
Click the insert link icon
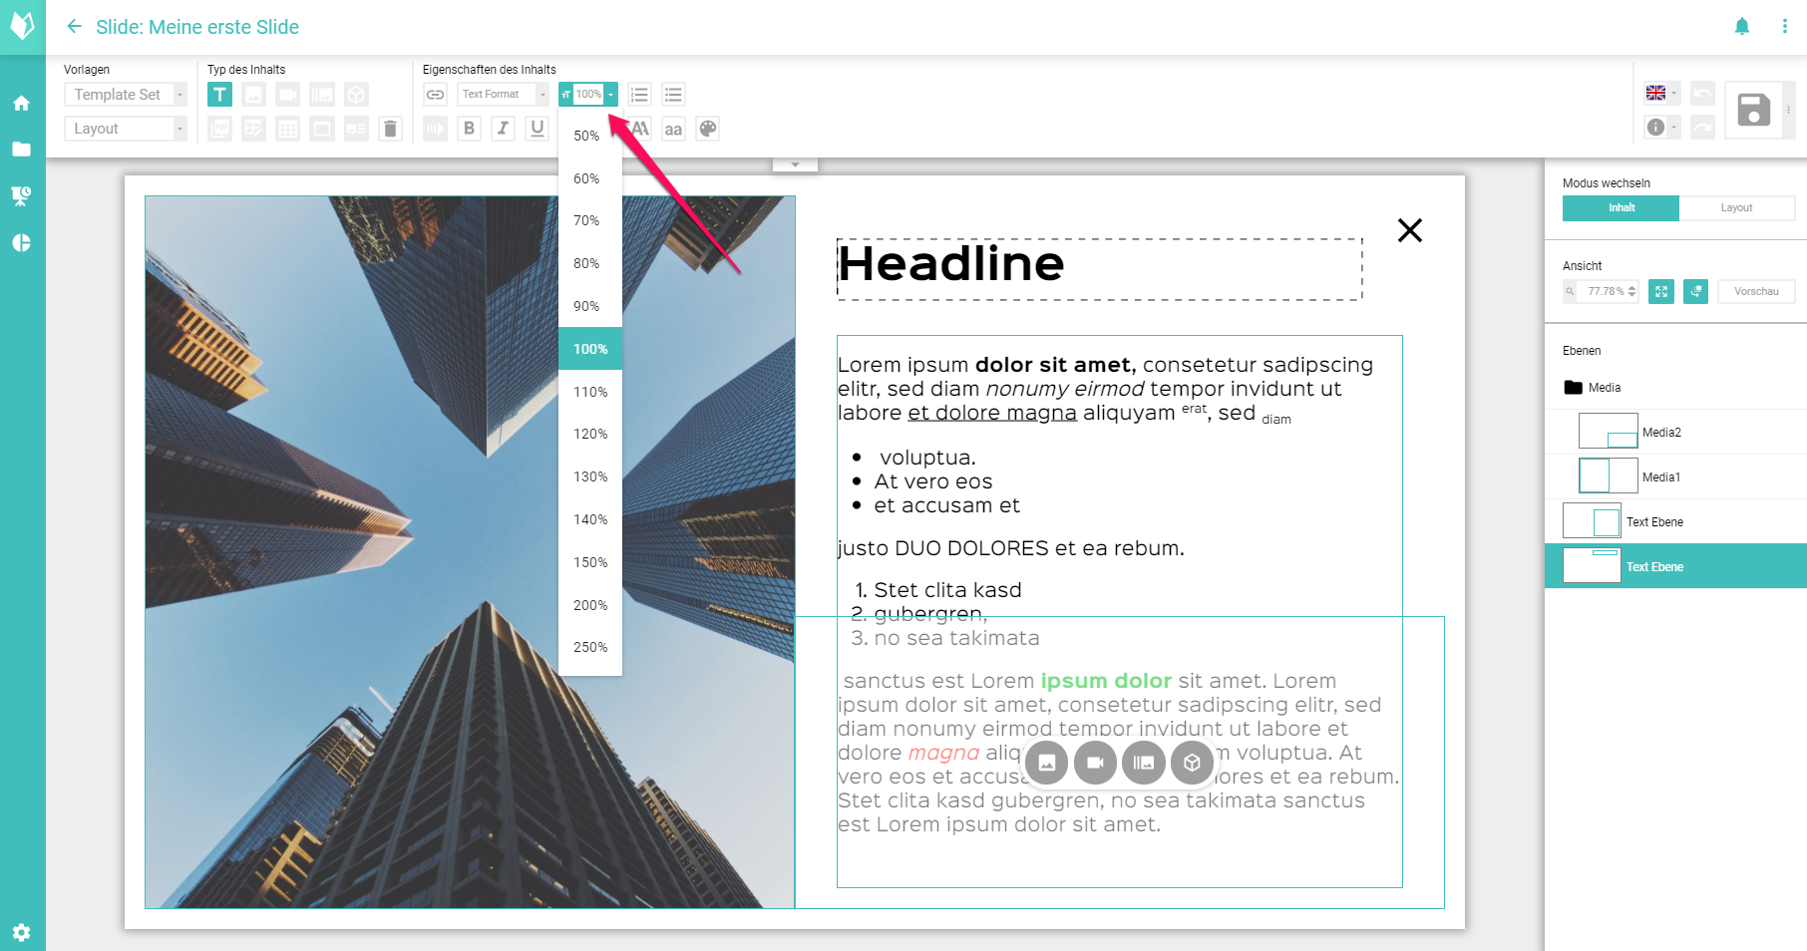(435, 95)
